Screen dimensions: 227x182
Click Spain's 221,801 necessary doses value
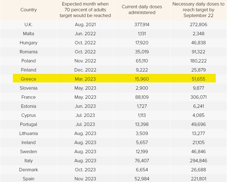coord(198,179)
